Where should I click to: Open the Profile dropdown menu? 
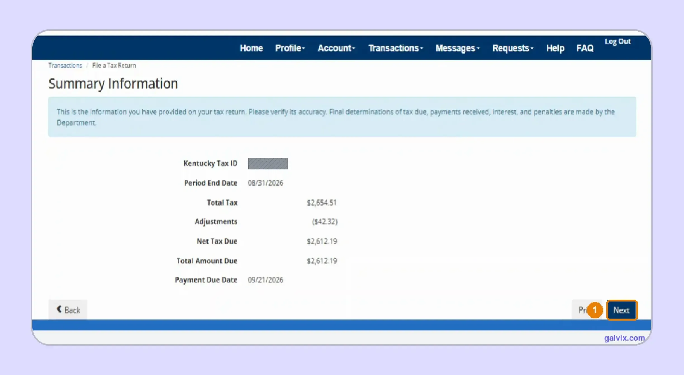pos(290,48)
